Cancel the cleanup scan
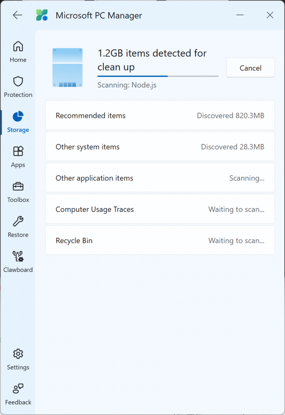285x415 pixels. pyautogui.click(x=250, y=68)
